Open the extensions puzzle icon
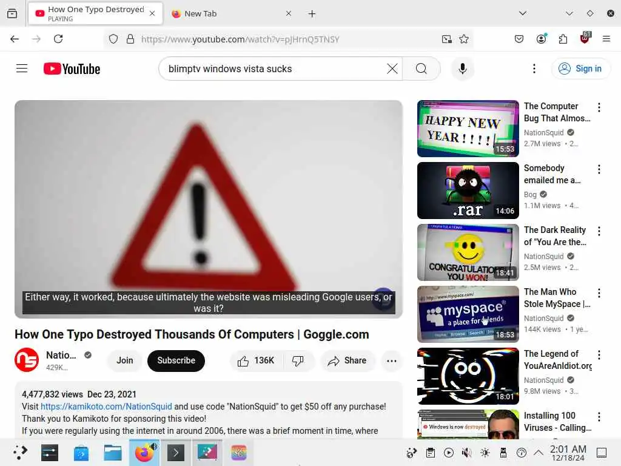Image resolution: width=621 pixels, height=466 pixels. click(563, 39)
